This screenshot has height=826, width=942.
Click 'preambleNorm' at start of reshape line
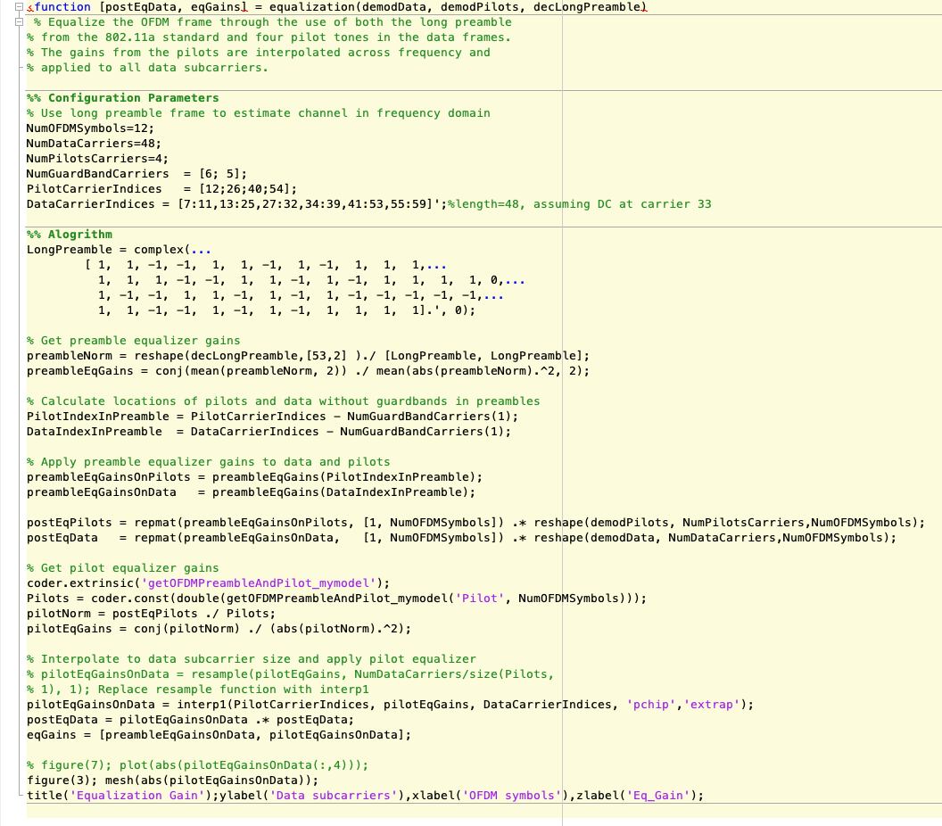(69, 356)
